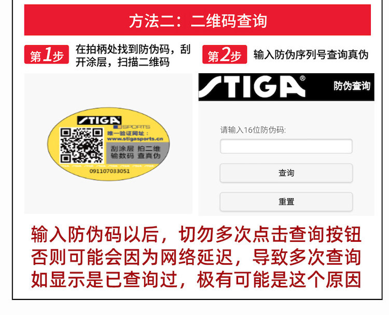Click the www.stigasports.cn URL on sticker
Screen dimensions: 389x315
coord(135,139)
